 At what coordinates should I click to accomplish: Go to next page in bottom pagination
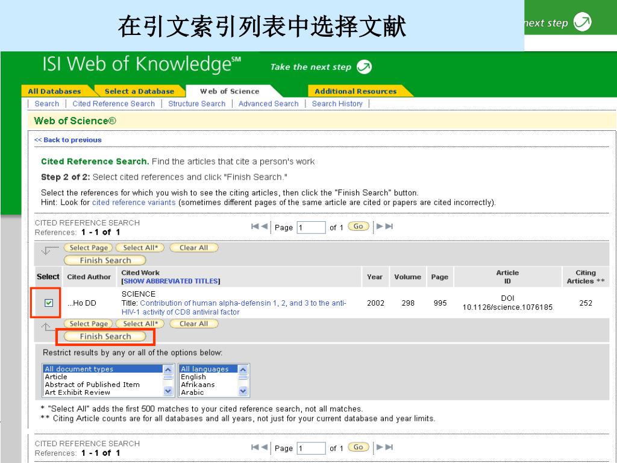pyautogui.click(x=380, y=447)
